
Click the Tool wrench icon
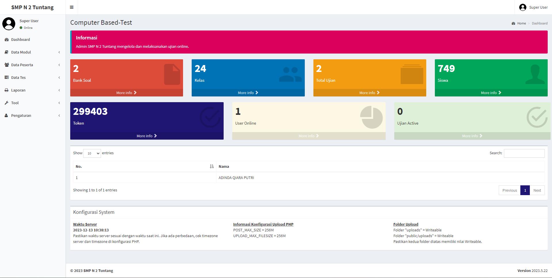pyautogui.click(x=7, y=103)
